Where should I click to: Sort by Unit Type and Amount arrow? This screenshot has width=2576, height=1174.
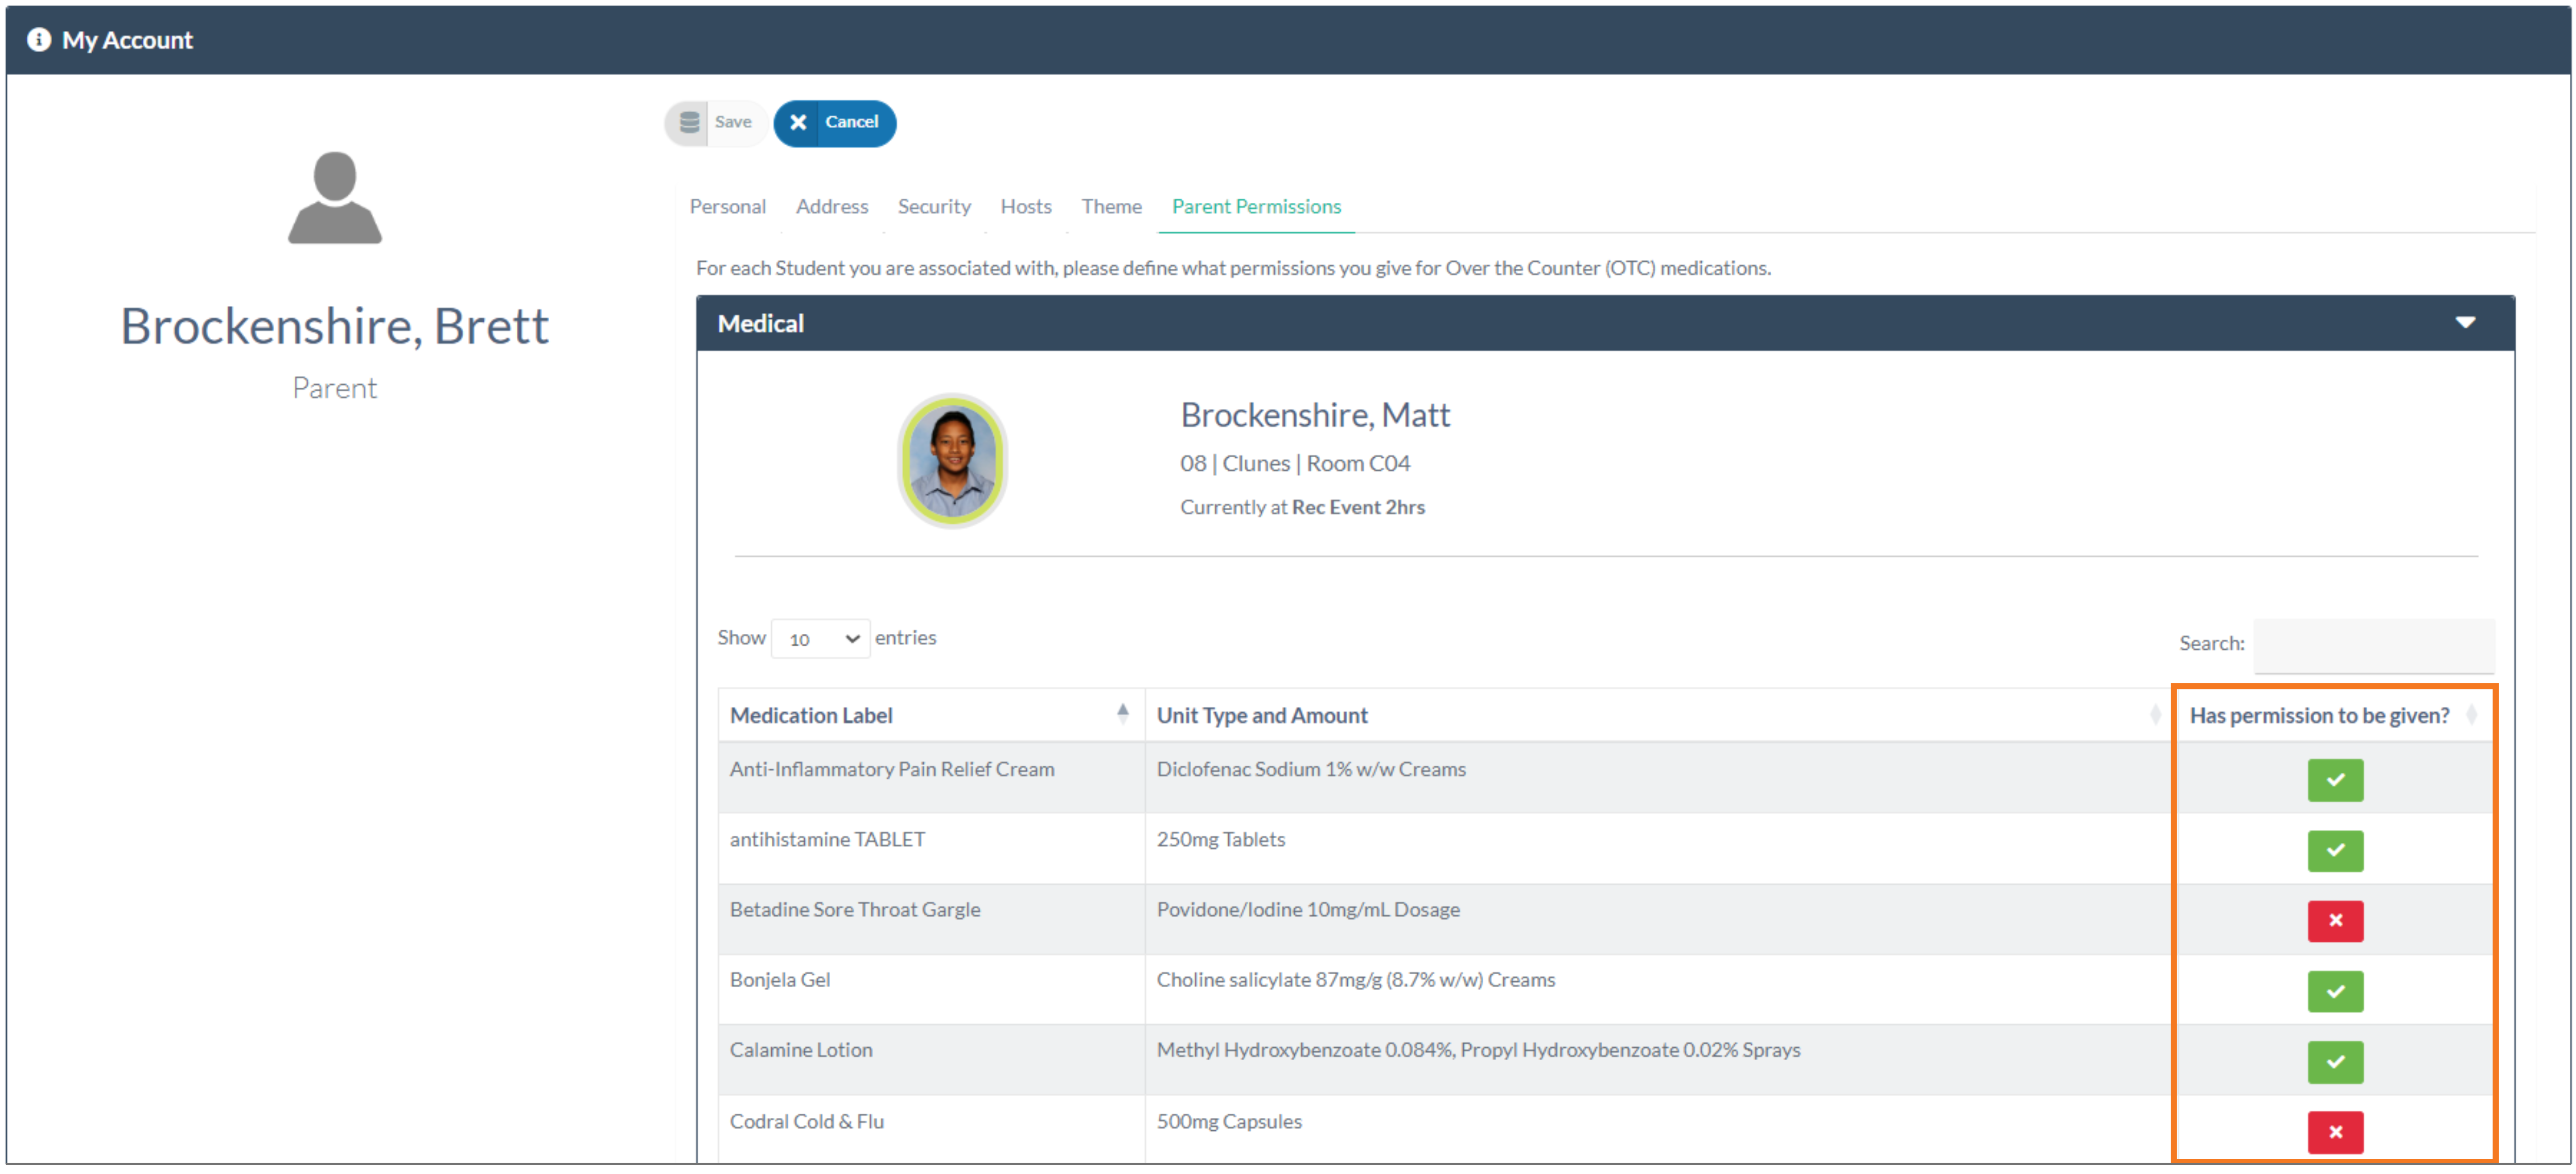(x=2154, y=714)
